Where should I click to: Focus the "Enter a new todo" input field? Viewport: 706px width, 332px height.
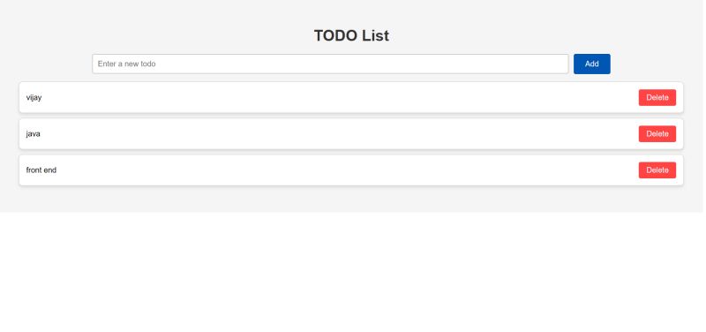[330, 64]
